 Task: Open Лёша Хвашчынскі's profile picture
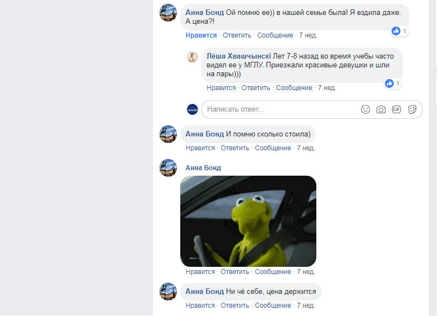pos(192,57)
